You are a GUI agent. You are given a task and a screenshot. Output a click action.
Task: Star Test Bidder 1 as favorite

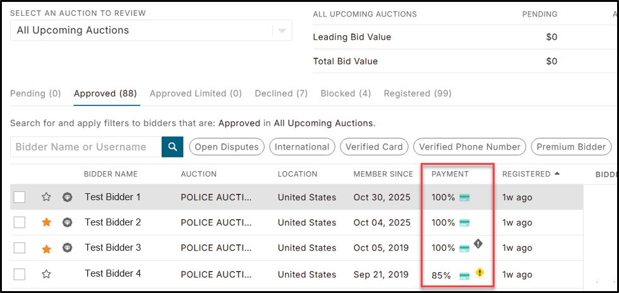[47, 196]
